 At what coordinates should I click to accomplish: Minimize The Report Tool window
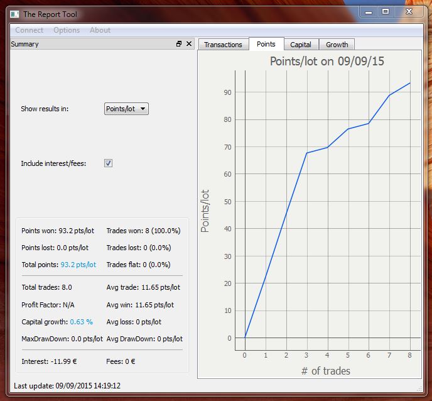coord(369,12)
